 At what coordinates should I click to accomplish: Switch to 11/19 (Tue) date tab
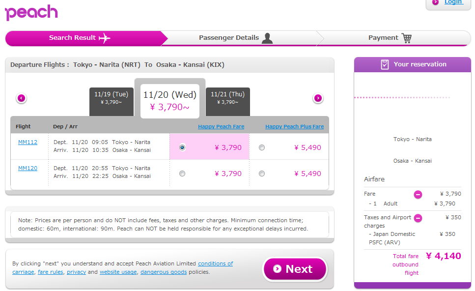(x=111, y=98)
